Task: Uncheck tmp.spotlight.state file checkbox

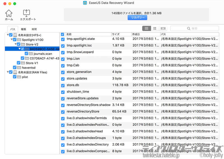Action: pyautogui.click(x=63, y=39)
